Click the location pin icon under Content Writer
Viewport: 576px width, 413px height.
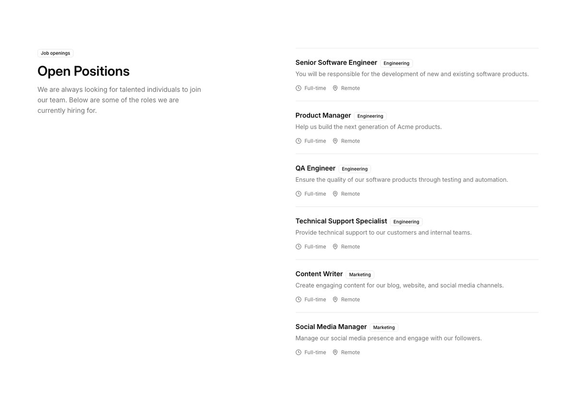tap(335, 299)
